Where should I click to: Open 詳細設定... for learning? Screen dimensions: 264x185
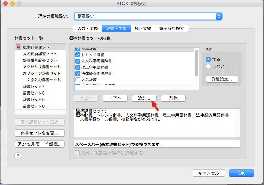tap(222, 79)
